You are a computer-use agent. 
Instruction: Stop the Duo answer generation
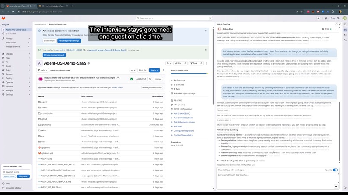pos(336,186)
